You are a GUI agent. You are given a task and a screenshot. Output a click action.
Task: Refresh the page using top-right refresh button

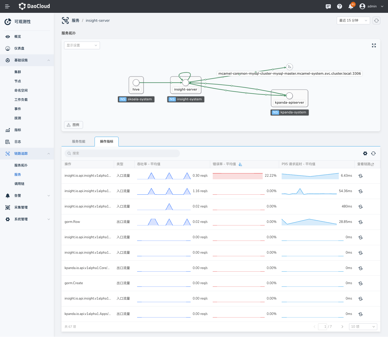tap(376, 21)
